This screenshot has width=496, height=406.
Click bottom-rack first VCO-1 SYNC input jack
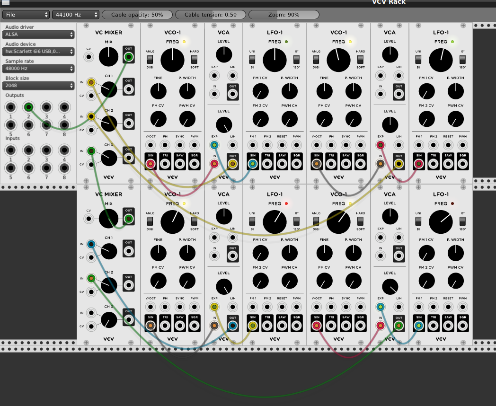click(x=180, y=307)
